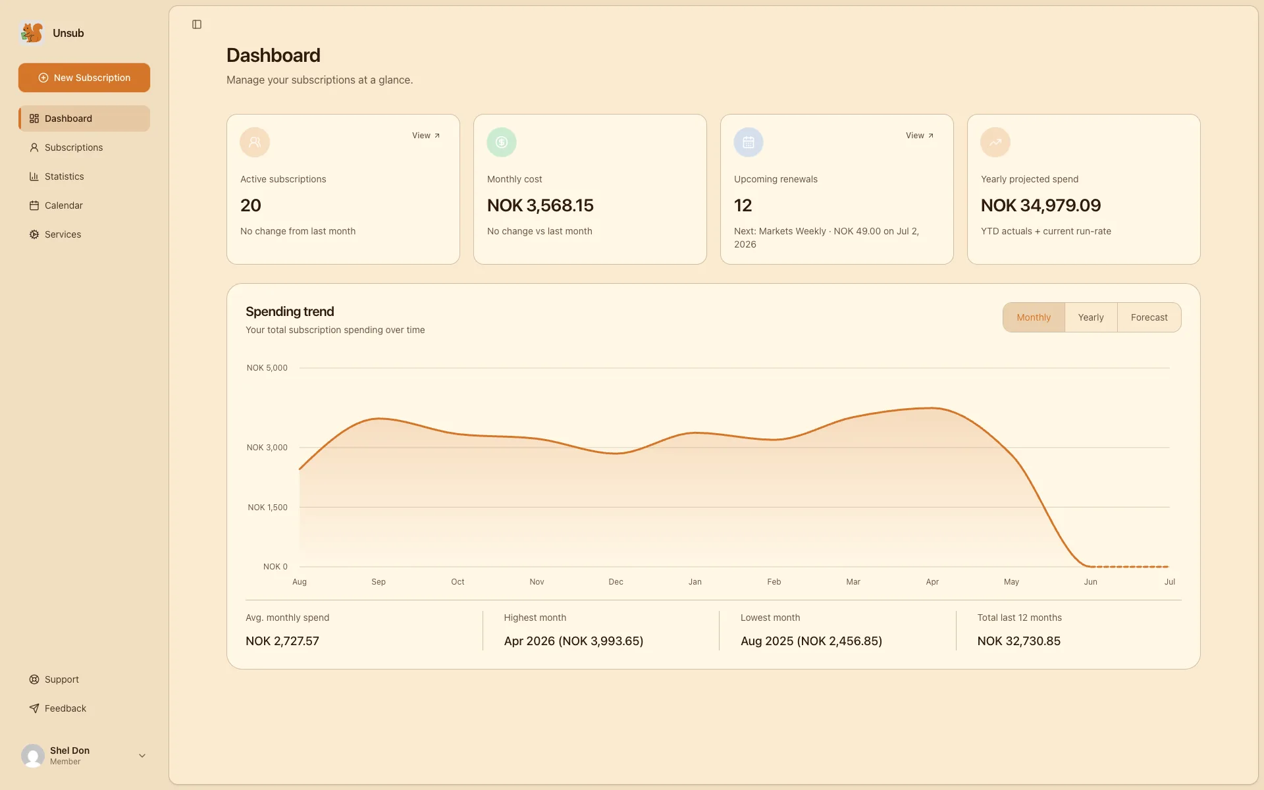Open Calendar in the sidebar
This screenshot has height=790, width=1264.
(84, 205)
